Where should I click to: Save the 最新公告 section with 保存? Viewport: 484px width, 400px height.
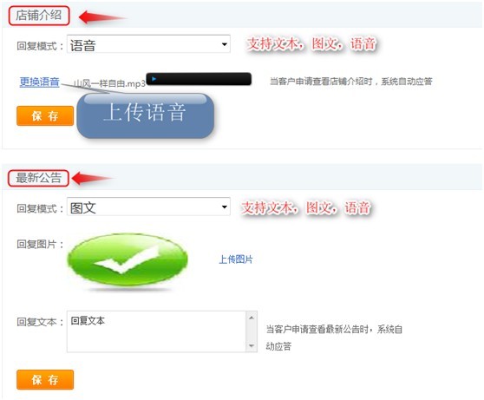click(45, 380)
